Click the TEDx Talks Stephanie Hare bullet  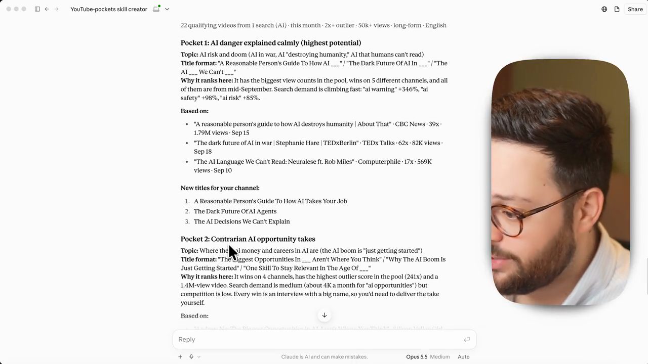coord(318,147)
